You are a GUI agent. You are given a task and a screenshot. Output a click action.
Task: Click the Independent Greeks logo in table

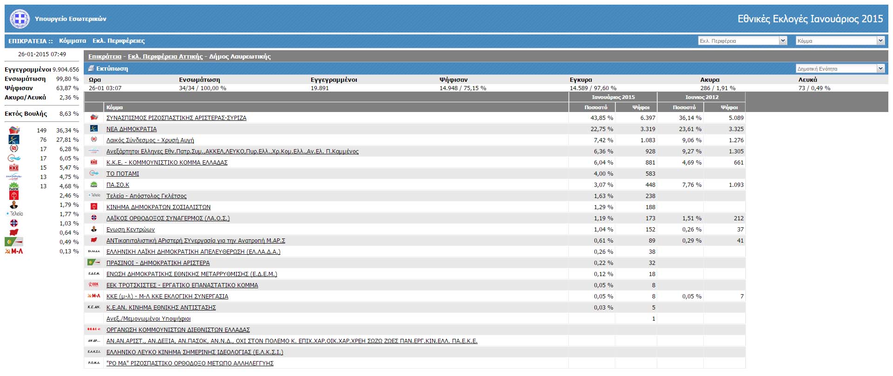94,151
